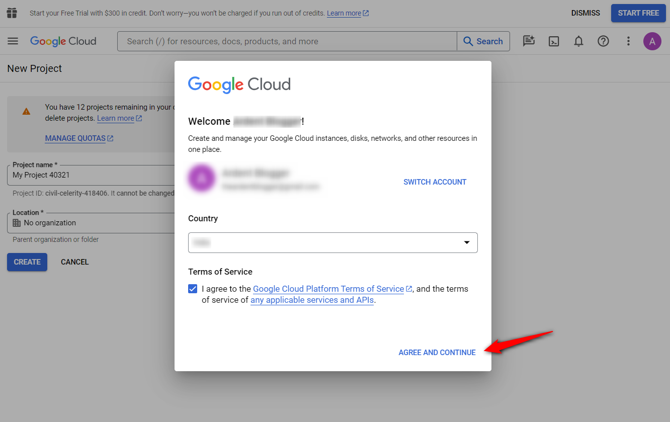This screenshot has height=422, width=670.
Task: Click the Parent organization or folder hint
Action: point(56,239)
